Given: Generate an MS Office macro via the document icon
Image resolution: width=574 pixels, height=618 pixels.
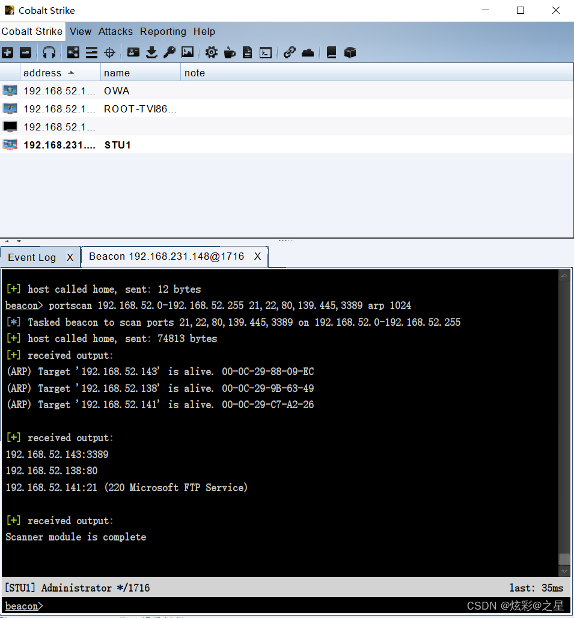Looking at the screenshot, I should (248, 52).
